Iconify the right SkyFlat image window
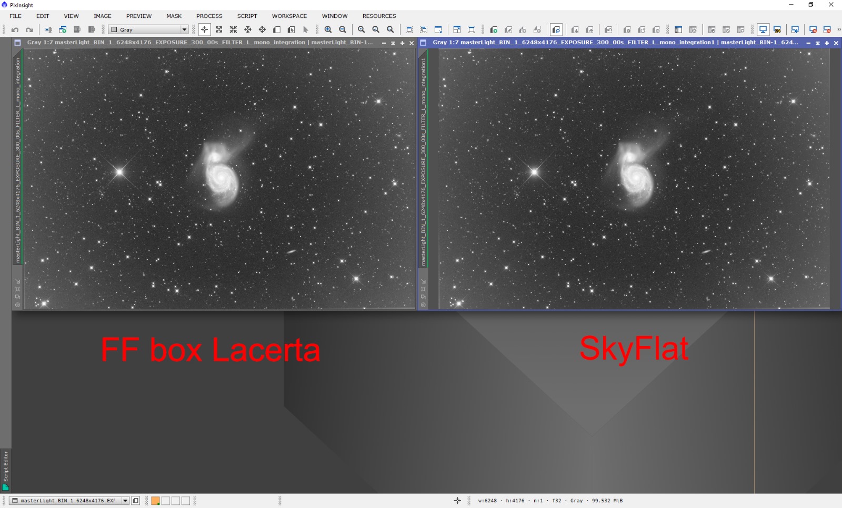The width and height of the screenshot is (842, 508). 808,43
